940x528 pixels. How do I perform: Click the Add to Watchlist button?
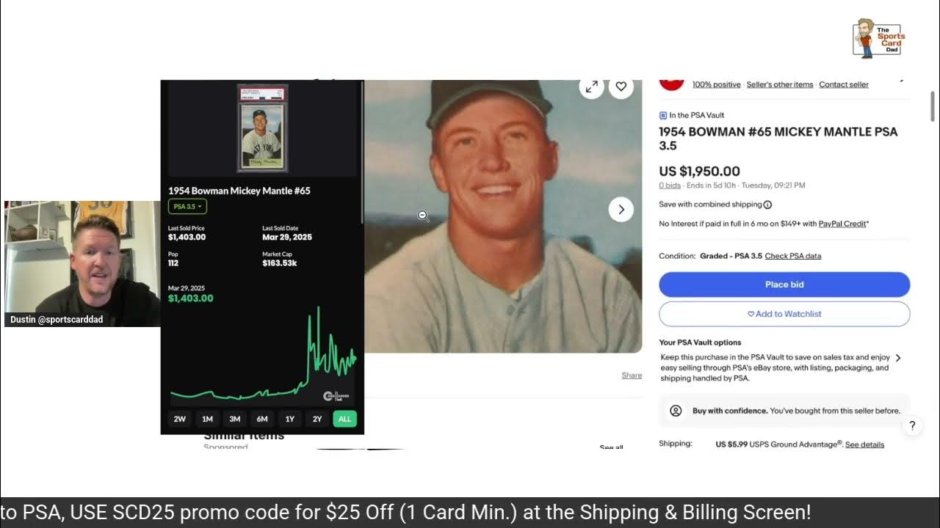point(784,314)
